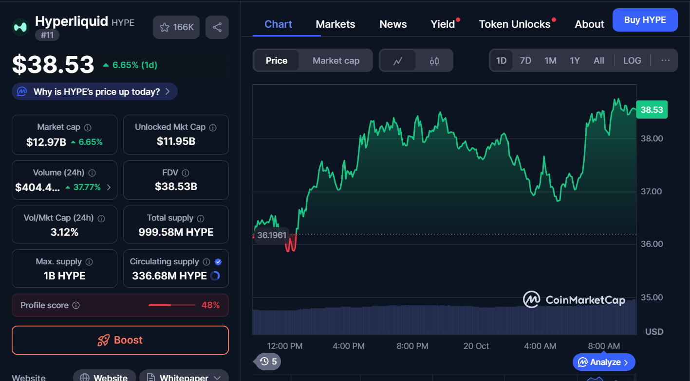Select the 7D time range
The image size is (690, 381).
pos(525,61)
